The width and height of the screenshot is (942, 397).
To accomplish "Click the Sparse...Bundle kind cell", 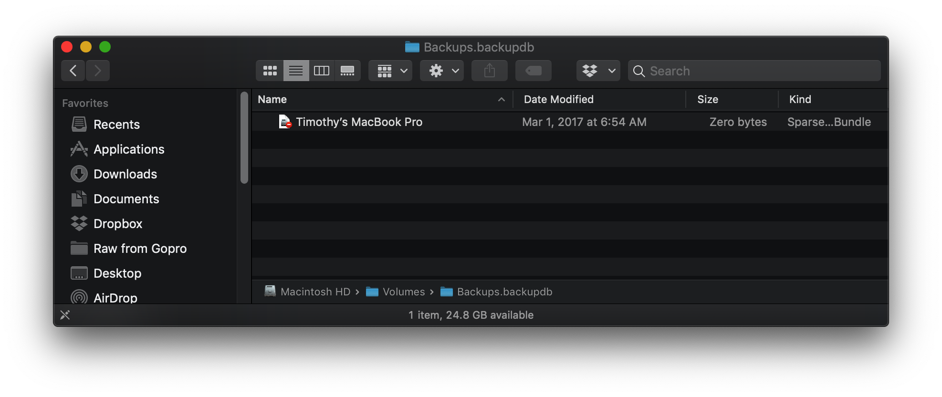I will (x=829, y=122).
